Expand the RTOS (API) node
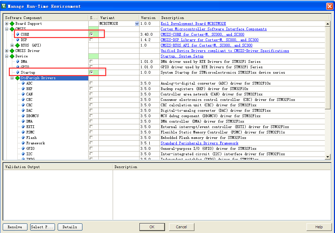Viewport: 335px width, 233px height. [12, 45]
